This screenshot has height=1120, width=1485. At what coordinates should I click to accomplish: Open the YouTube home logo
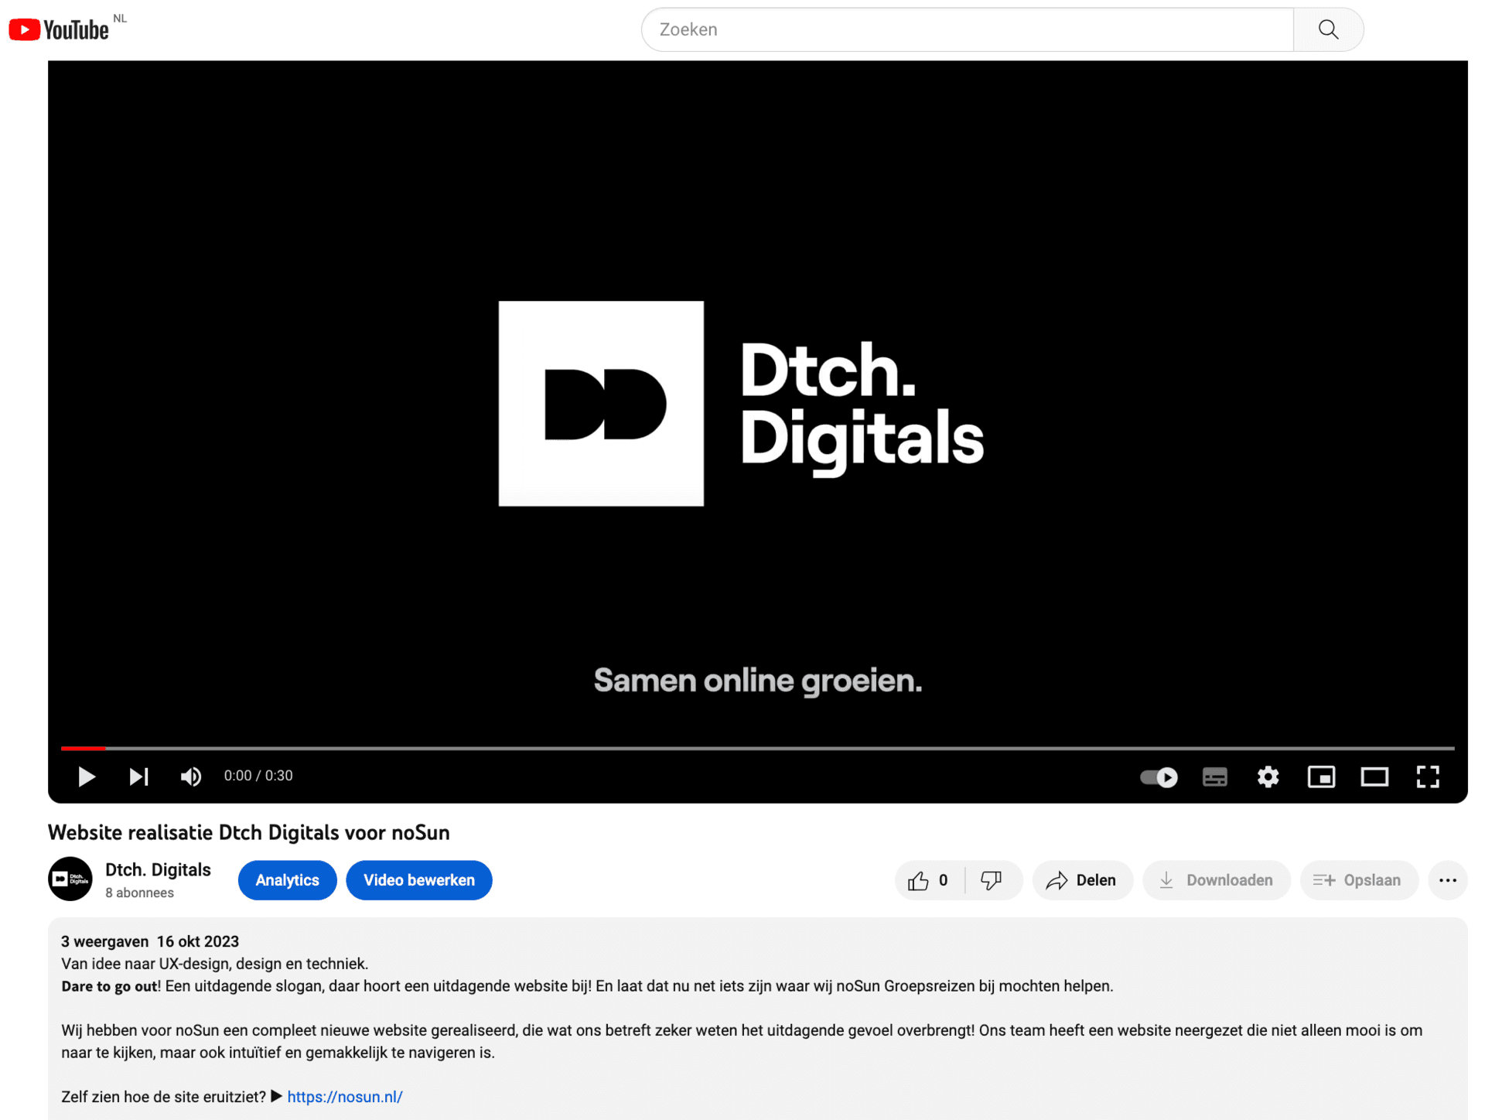tap(60, 29)
